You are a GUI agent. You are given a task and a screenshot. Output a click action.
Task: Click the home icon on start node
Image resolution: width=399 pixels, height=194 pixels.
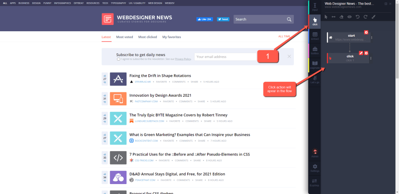[x=331, y=38]
